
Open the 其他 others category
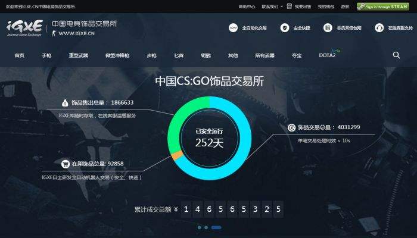(233, 55)
